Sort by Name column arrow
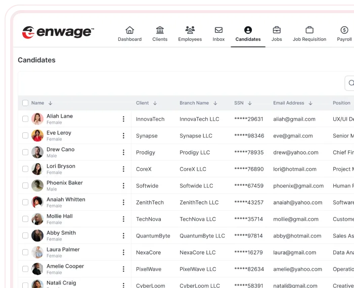 pos(51,103)
